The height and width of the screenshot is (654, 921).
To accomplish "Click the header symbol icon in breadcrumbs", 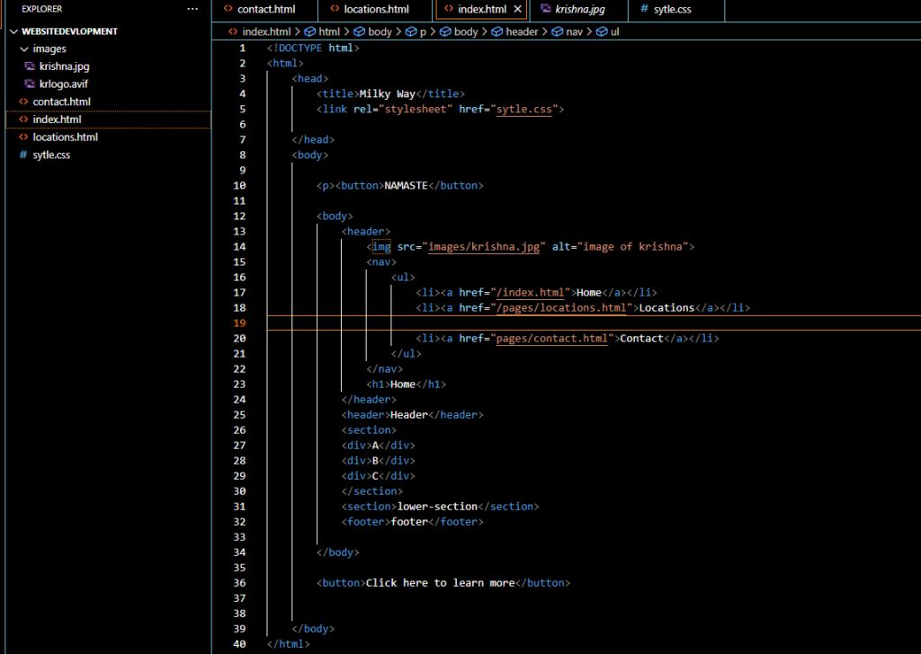I will 496,31.
